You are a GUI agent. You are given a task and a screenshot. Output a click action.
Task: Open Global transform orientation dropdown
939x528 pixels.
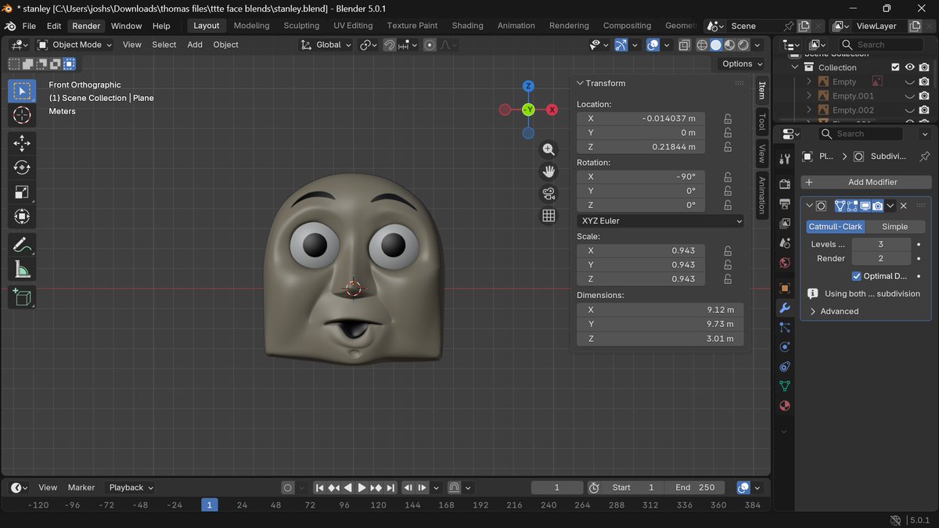tap(327, 45)
